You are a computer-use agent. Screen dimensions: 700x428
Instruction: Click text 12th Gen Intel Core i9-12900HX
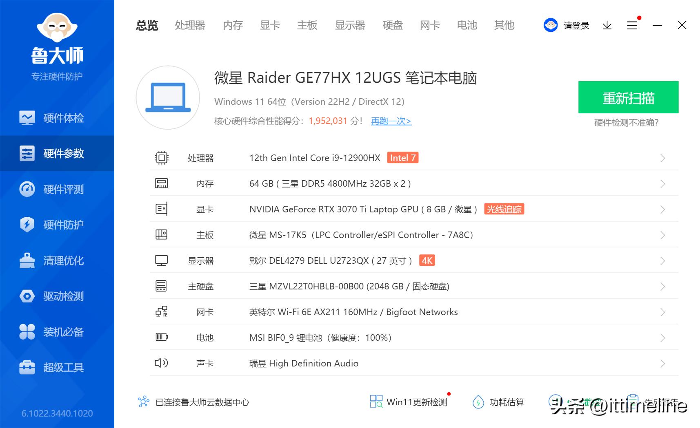tap(315, 158)
